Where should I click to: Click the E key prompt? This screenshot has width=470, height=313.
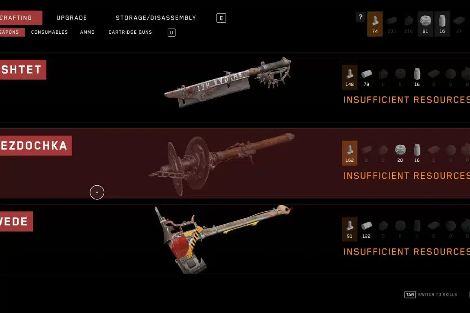tap(221, 18)
